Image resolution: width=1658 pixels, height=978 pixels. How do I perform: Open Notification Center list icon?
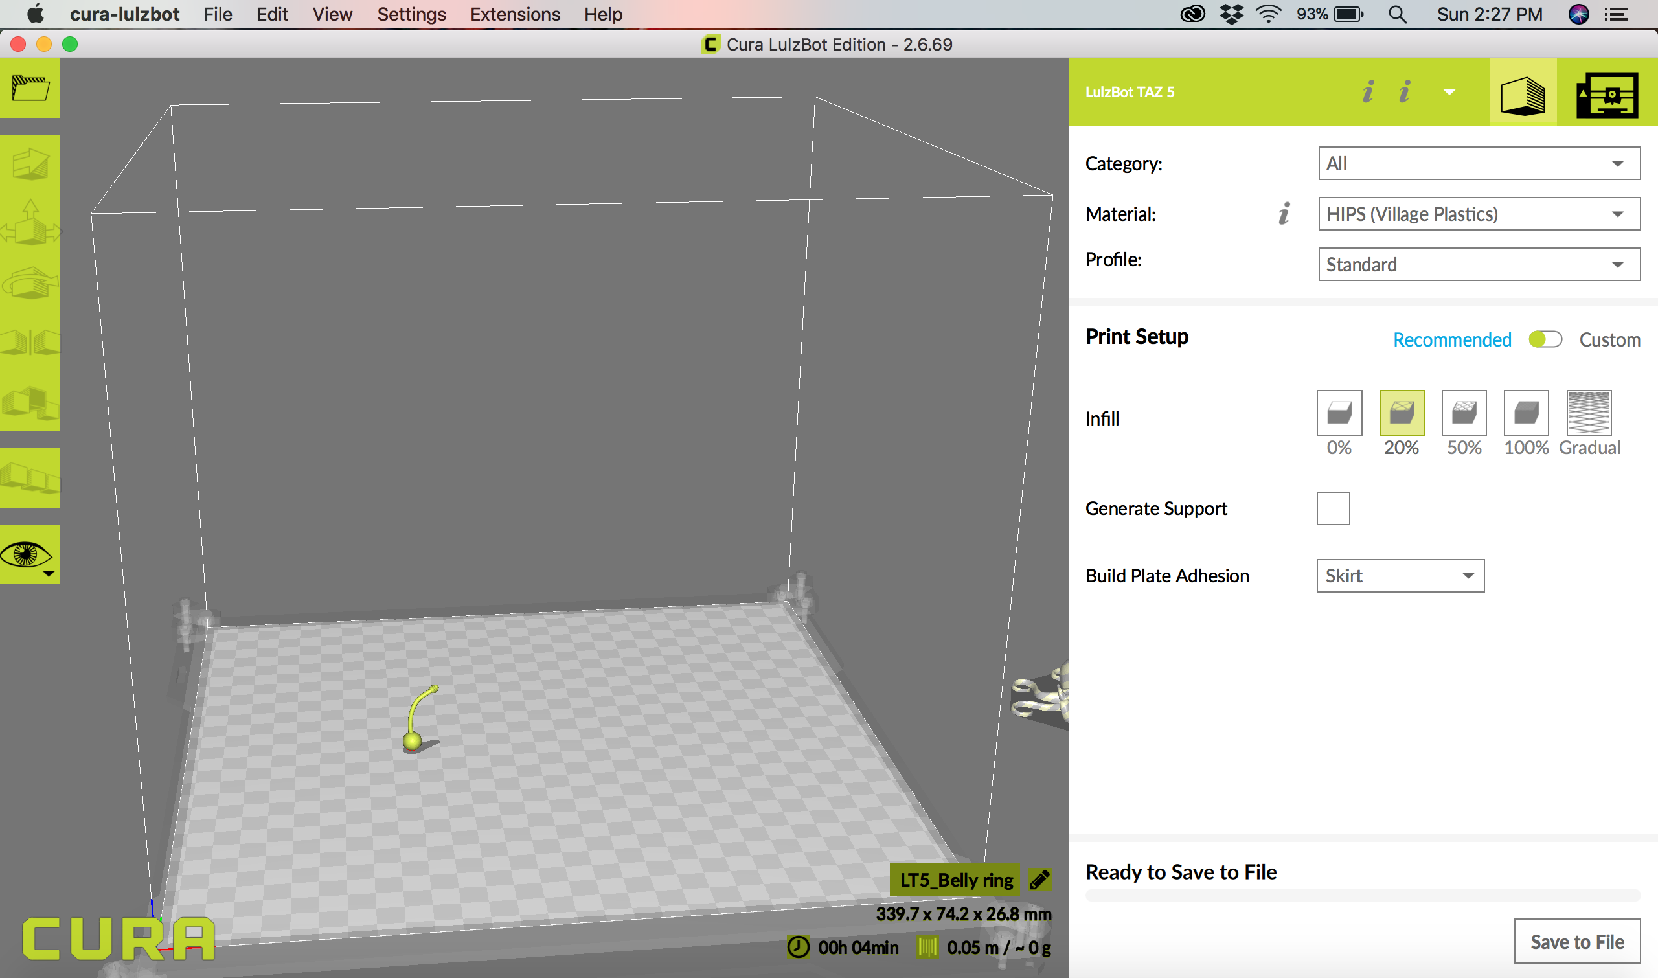coord(1617,14)
